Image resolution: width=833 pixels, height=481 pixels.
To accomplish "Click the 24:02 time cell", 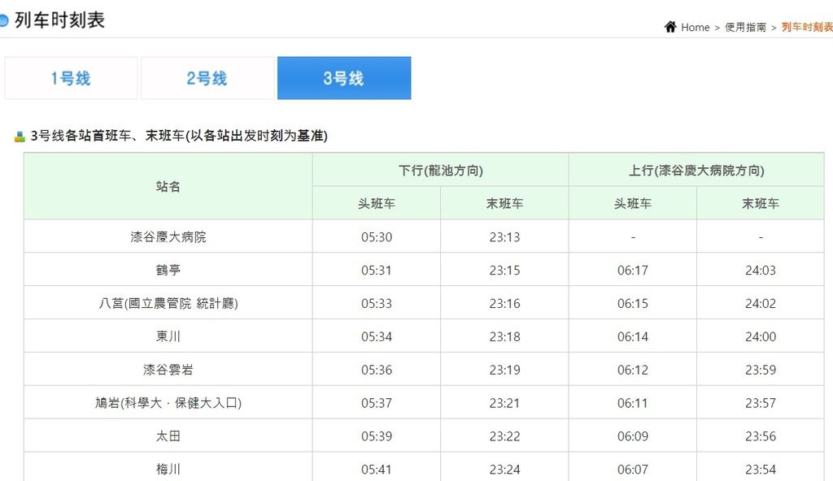I will point(761,303).
